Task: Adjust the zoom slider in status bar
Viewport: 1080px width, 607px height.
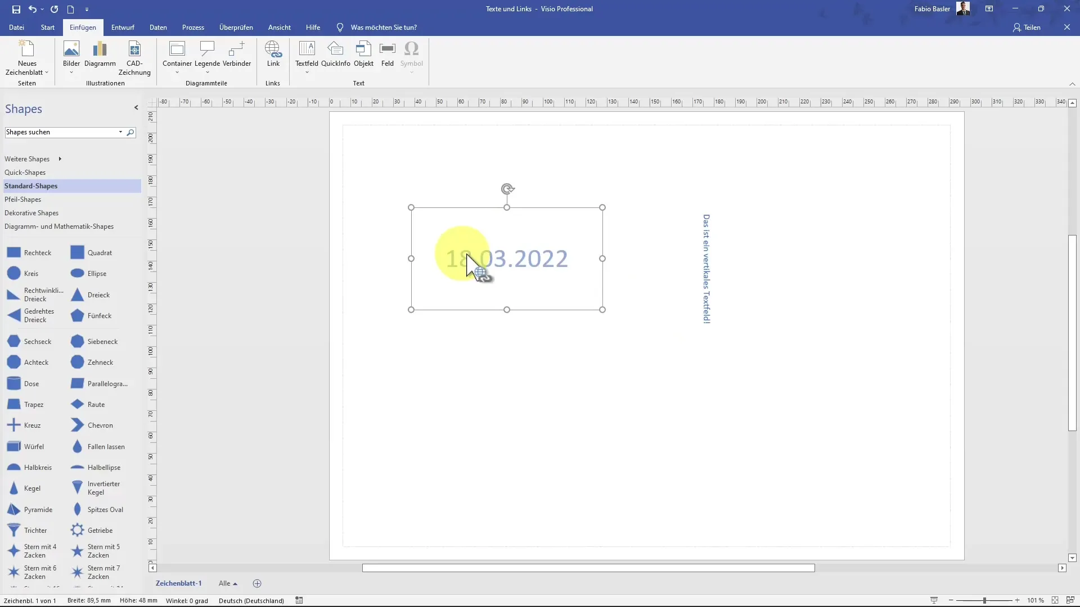Action: click(984, 600)
